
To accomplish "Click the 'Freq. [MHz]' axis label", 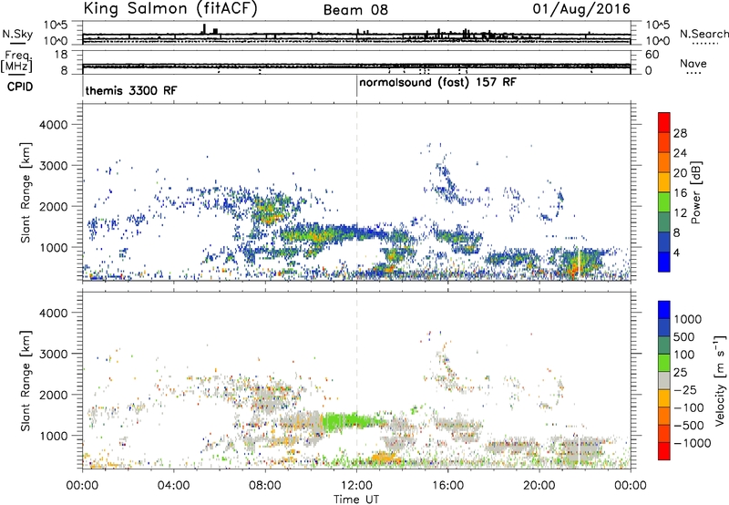I will point(18,62).
